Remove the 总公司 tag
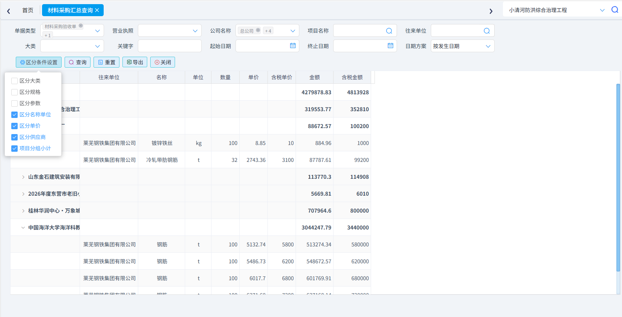Screen dimensions: 622x317 pyautogui.click(x=258, y=30)
